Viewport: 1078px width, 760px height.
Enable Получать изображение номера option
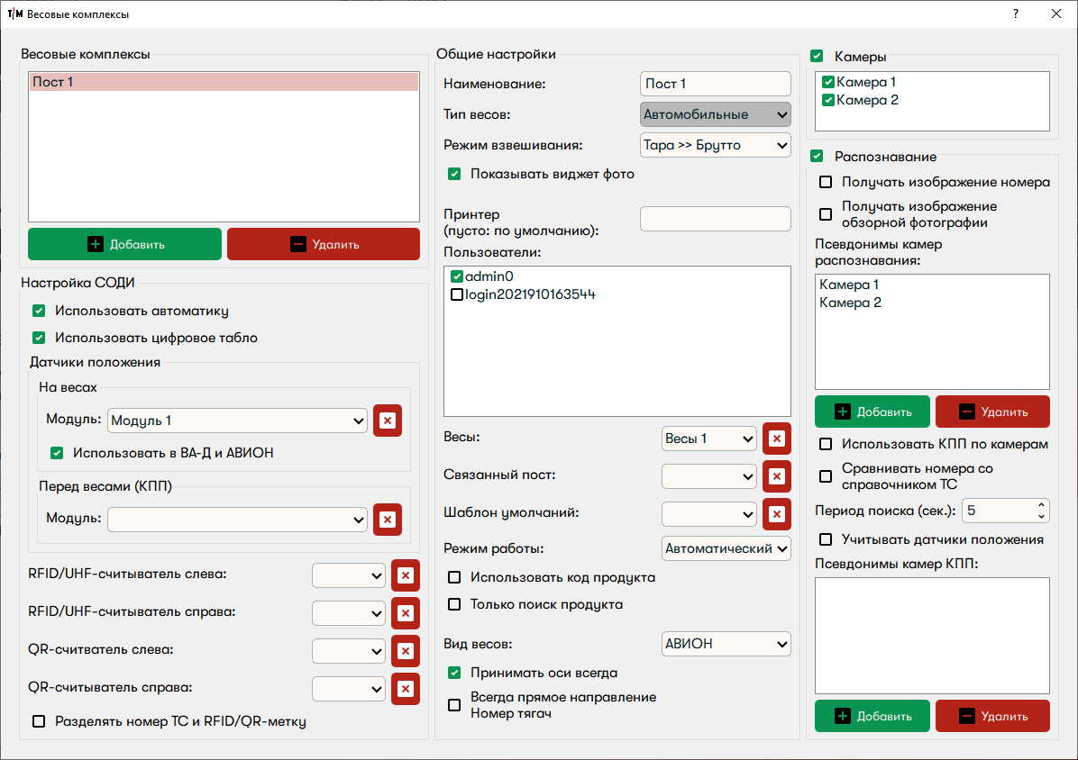click(826, 183)
